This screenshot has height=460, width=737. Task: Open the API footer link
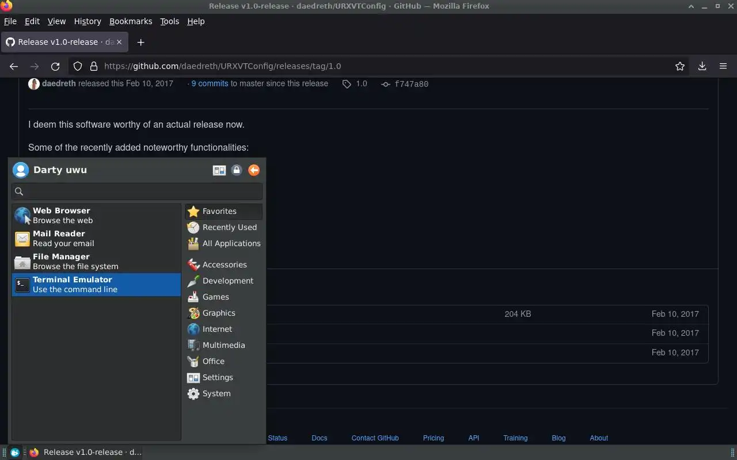coord(474,438)
